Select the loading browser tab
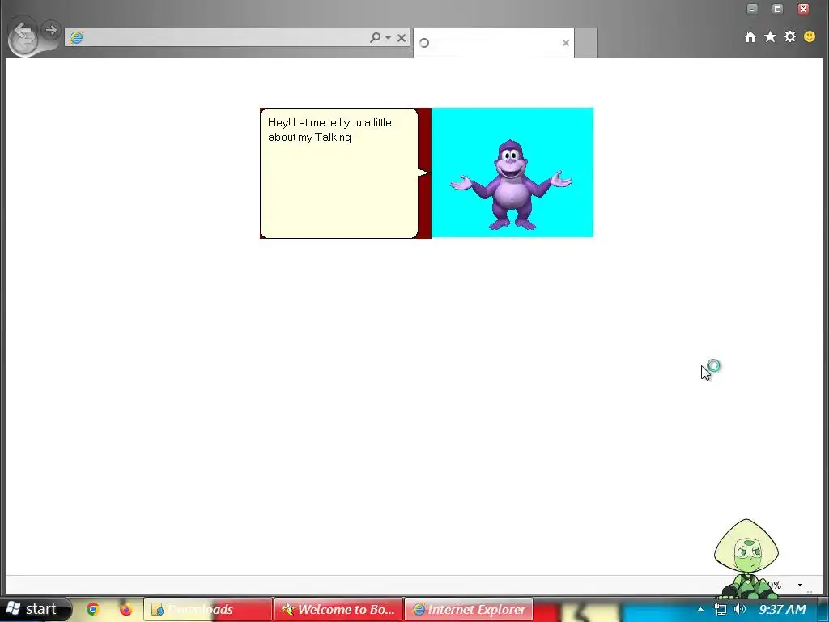Image resolution: width=829 pixels, height=622 pixels. click(493, 43)
